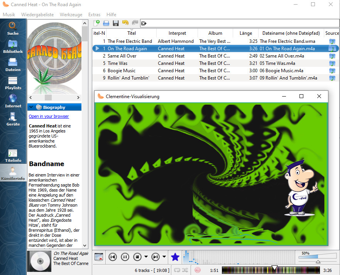Viewport: 340px width, 275px height.
Task: Click the Albert Hammond interpret cell
Action: (176, 41)
